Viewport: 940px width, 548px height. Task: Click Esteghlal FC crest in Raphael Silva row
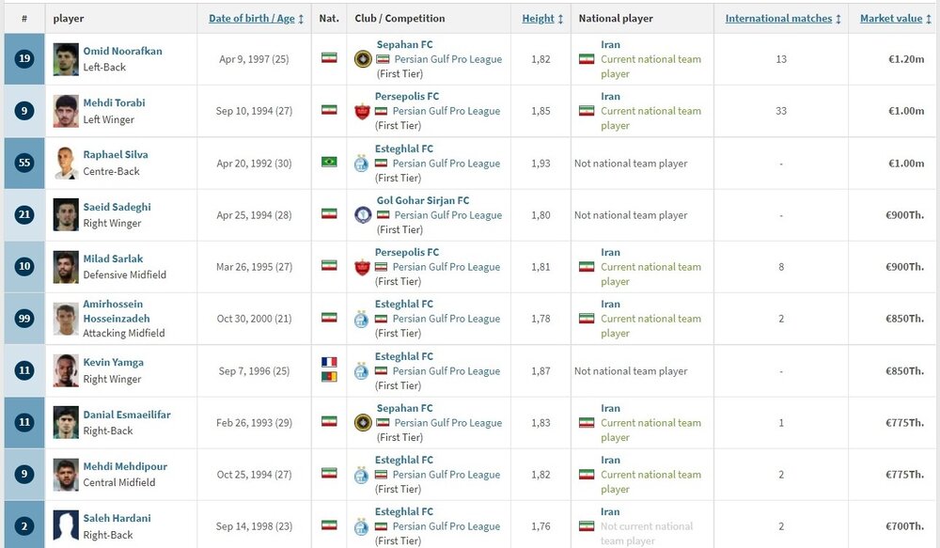point(362,164)
